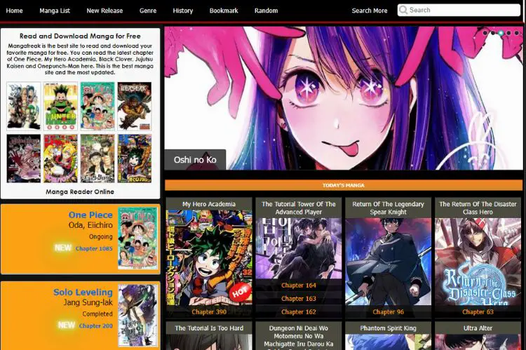Open The Tutorial Tower Of The Advanced Player title
Viewport: 526px width, 350px height.
[x=299, y=208]
